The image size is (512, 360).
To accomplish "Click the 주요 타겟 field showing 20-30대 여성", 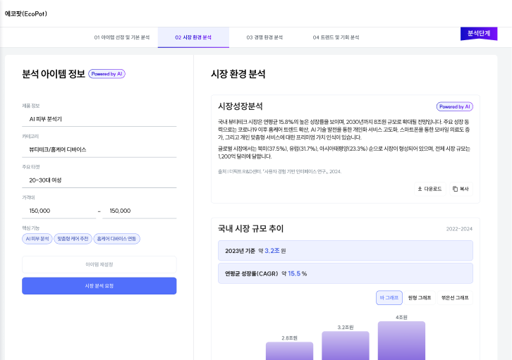I will (99, 180).
